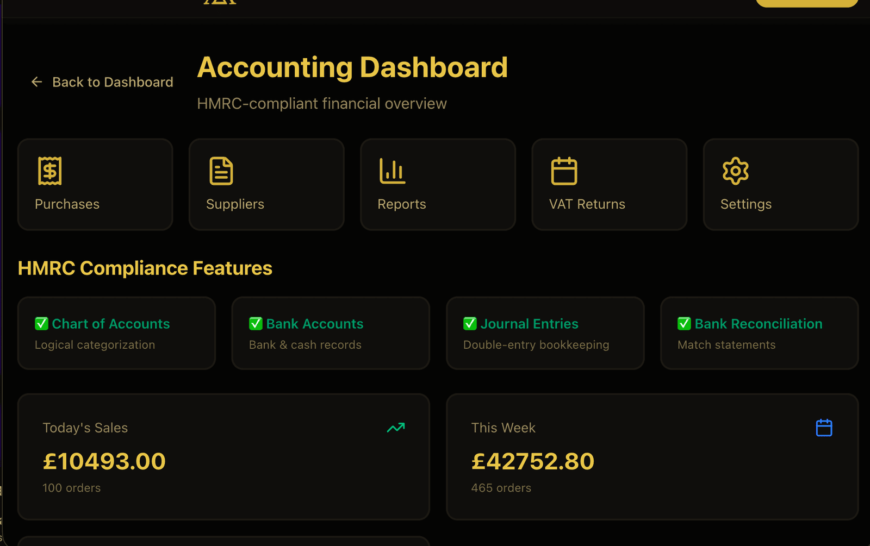Select the Bank Reconciliation title

[759, 324]
